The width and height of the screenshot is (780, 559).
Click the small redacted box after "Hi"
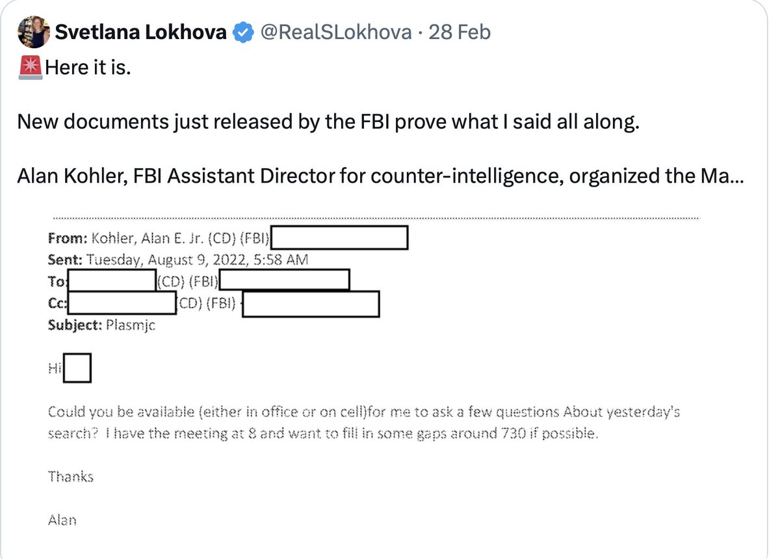coord(77,369)
